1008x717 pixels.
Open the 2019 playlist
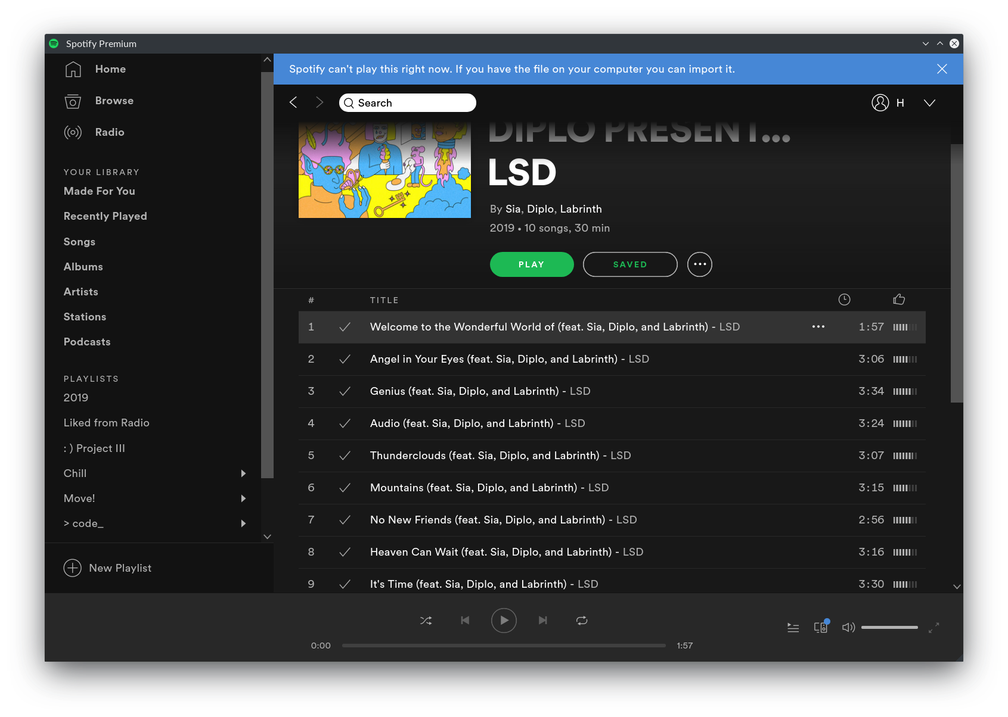(76, 398)
